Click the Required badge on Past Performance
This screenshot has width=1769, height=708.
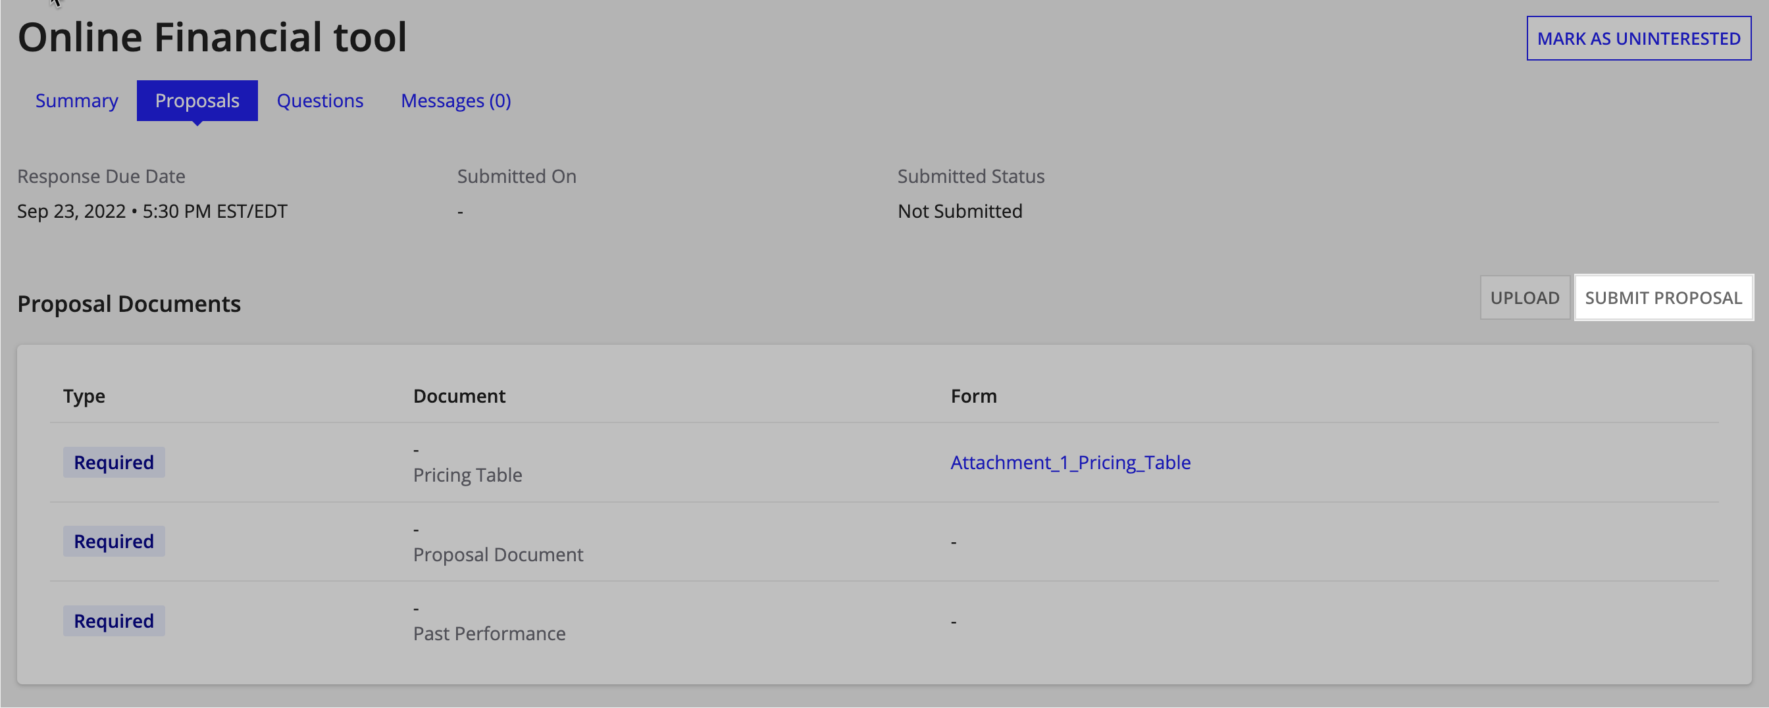pyautogui.click(x=113, y=620)
